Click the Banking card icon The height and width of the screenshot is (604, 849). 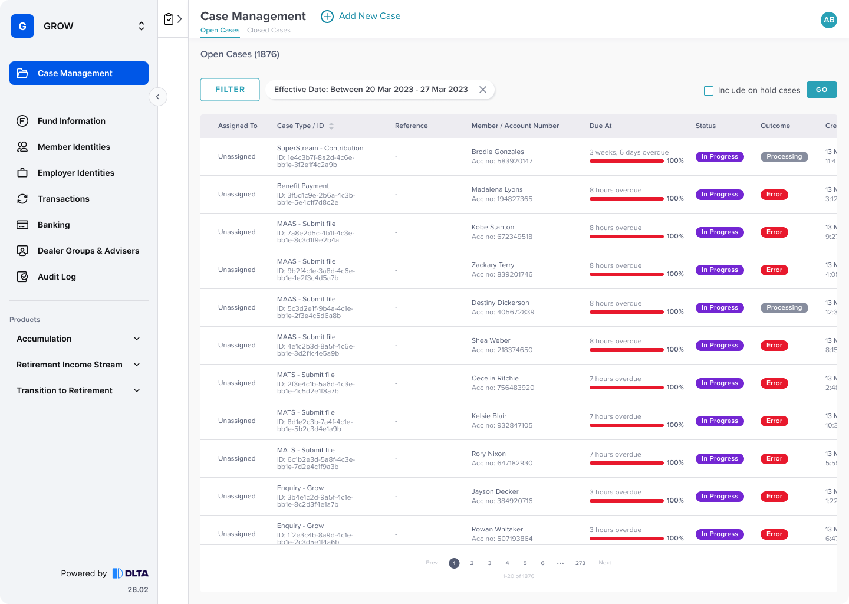[22, 225]
